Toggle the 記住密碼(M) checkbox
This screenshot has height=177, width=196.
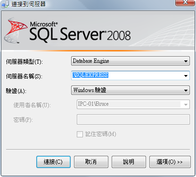[80, 135]
